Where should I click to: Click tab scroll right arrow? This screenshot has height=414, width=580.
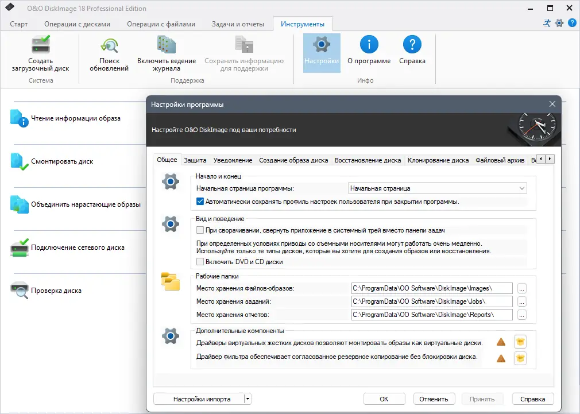(550, 159)
